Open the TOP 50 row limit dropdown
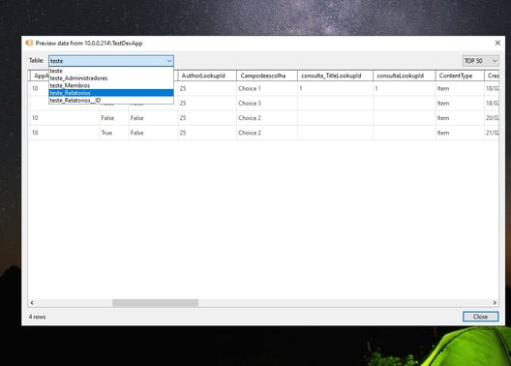 point(480,61)
